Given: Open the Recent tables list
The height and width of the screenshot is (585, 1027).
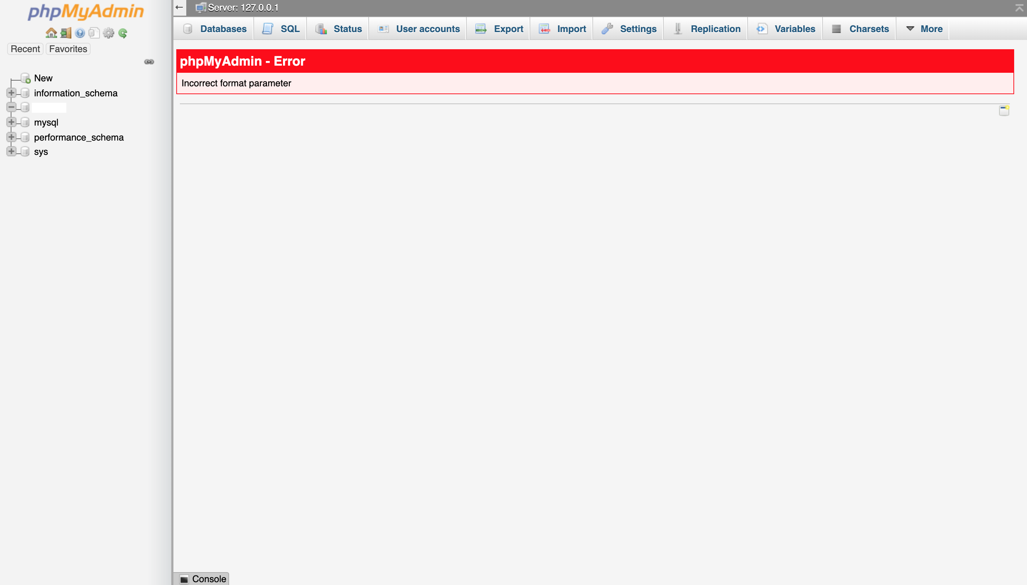Looking at the screenshot, I should pos(25,49).
